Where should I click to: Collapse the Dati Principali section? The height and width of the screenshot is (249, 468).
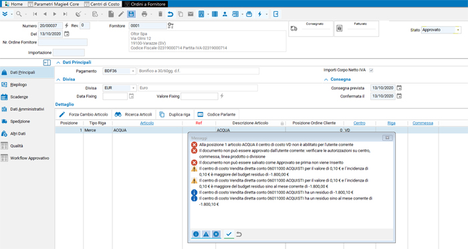[x=58, y=63]
